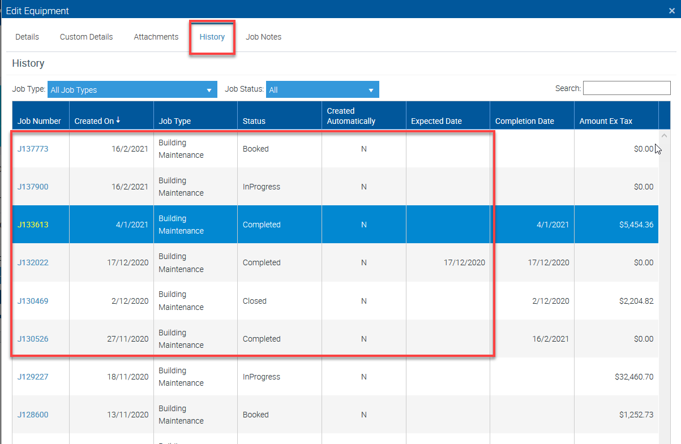Open the Job Type dropdown
Viewport: 681px width, 444px height.
click(x=132, y=90)
